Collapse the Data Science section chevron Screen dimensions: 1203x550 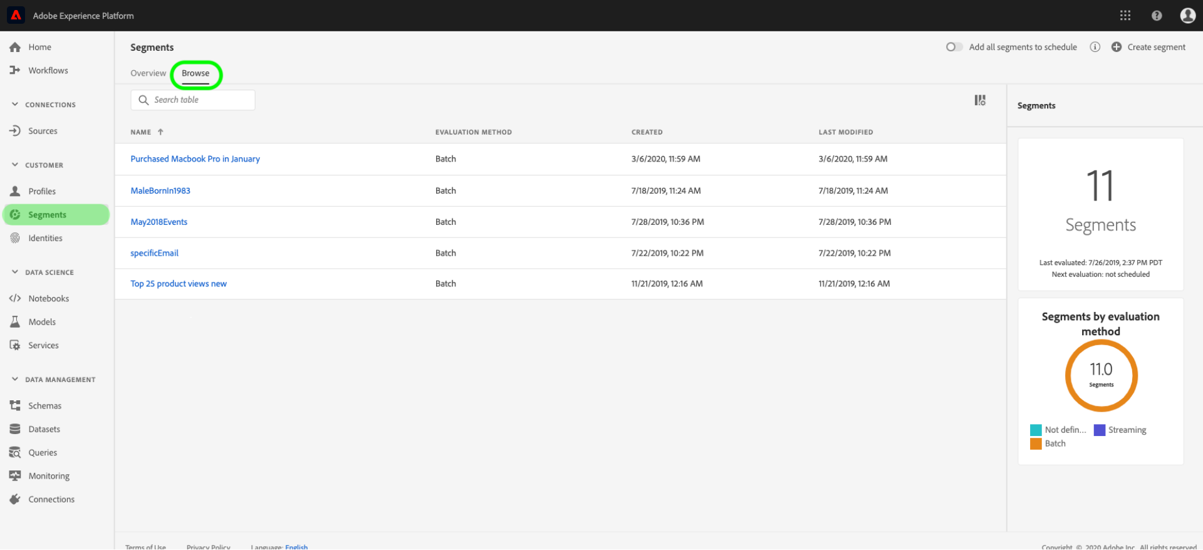pyautogui.click(x=15, y=272)
